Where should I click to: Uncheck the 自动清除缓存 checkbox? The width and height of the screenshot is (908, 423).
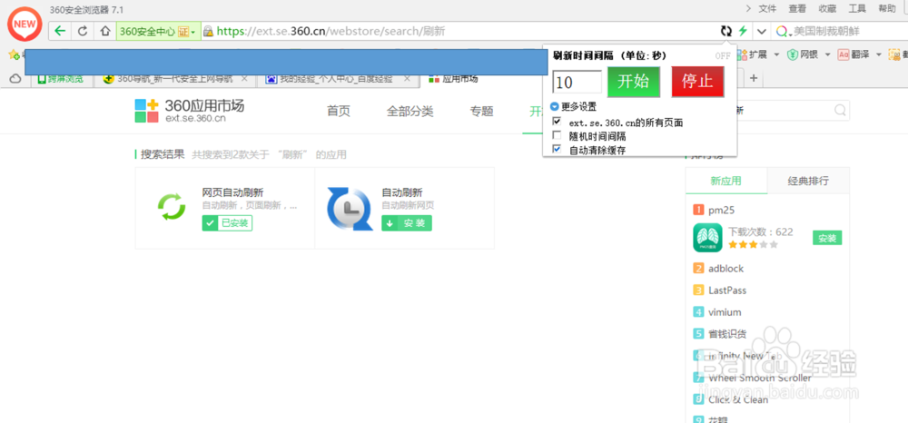pyautogui.click(x=558, y=149)
